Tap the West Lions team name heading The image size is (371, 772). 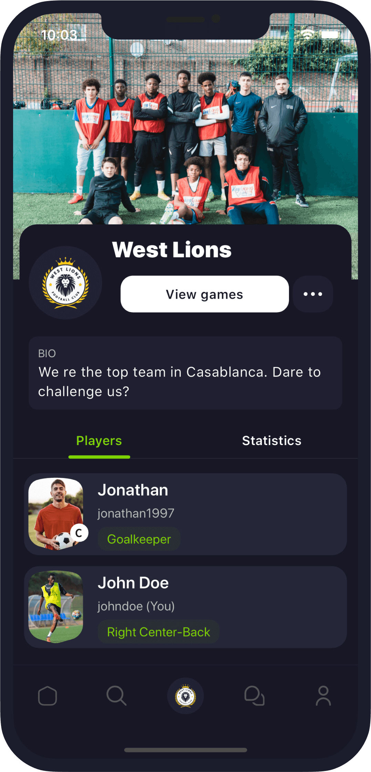172,249
